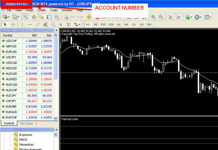Expand the Templates dropdown arrow
218x150 pixels.
click(210, 17)
